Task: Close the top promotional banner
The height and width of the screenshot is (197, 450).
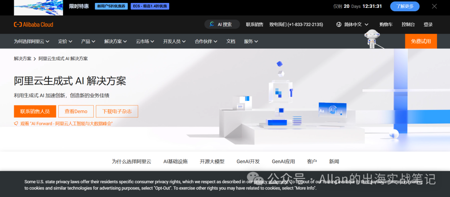Action: pyautogui.click(x=434, y=6)
